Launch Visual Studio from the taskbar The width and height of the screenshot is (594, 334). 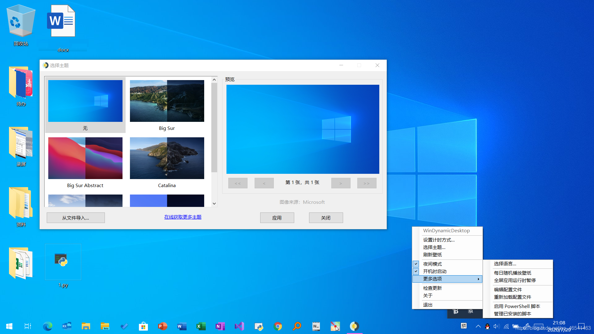pyautogui.click(x=239, y=326)
